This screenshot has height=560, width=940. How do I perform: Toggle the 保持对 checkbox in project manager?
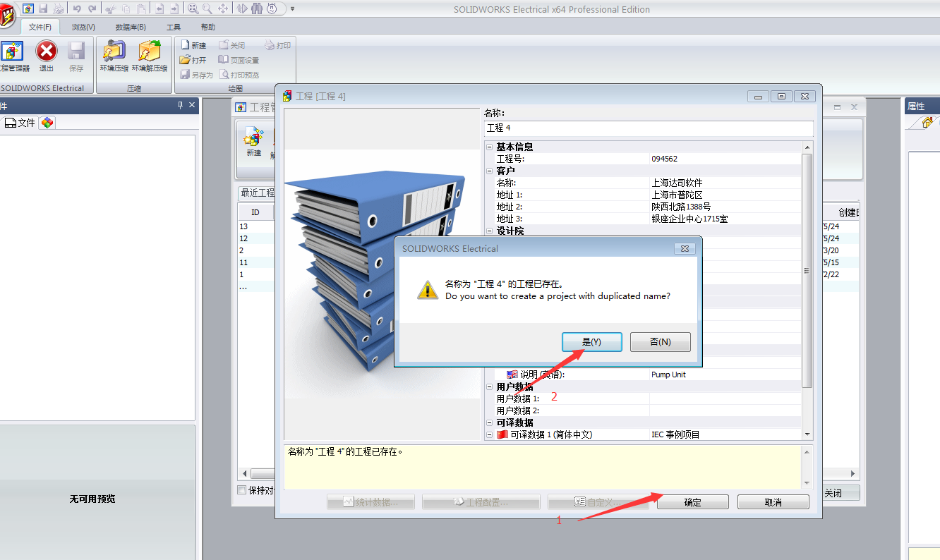[x=242, y=490]
